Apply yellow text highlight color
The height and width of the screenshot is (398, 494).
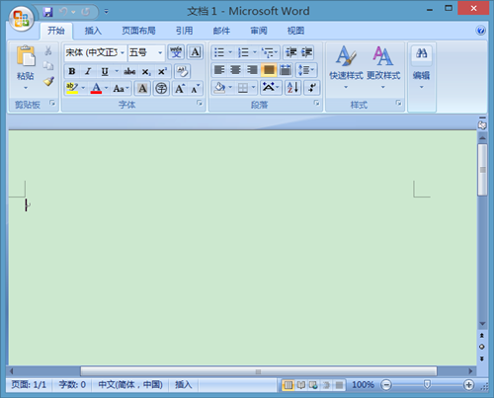pos(72,88)
